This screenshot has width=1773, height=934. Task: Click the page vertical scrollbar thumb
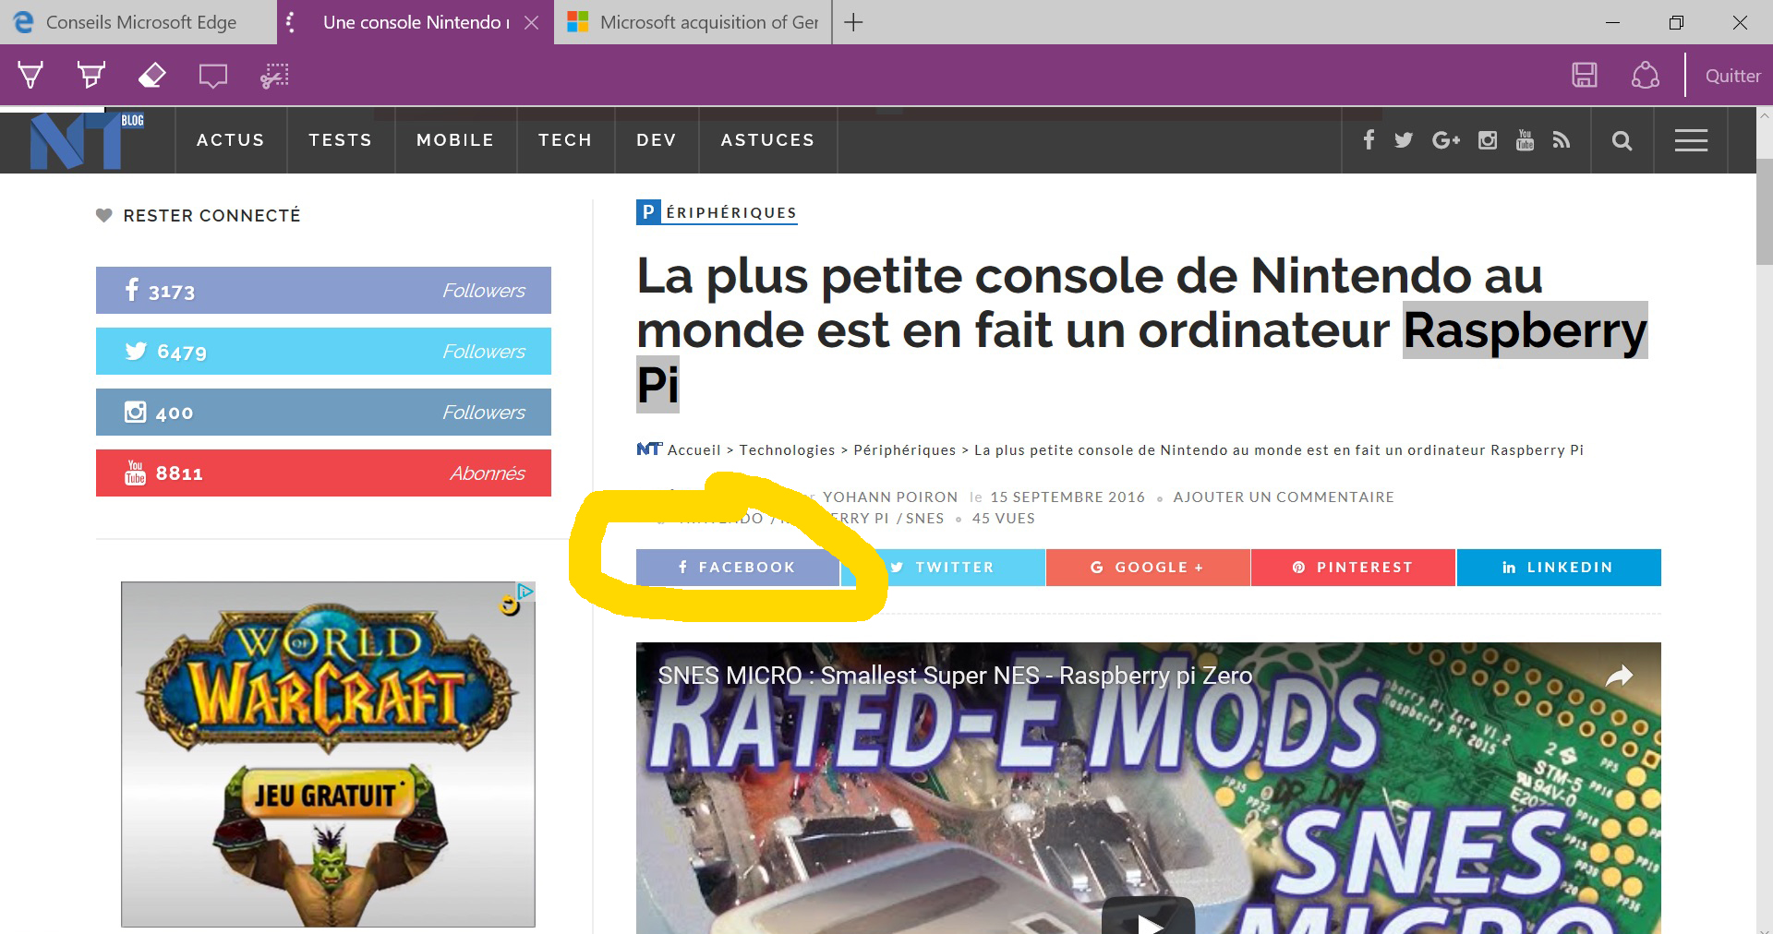tap(1764, 211)
